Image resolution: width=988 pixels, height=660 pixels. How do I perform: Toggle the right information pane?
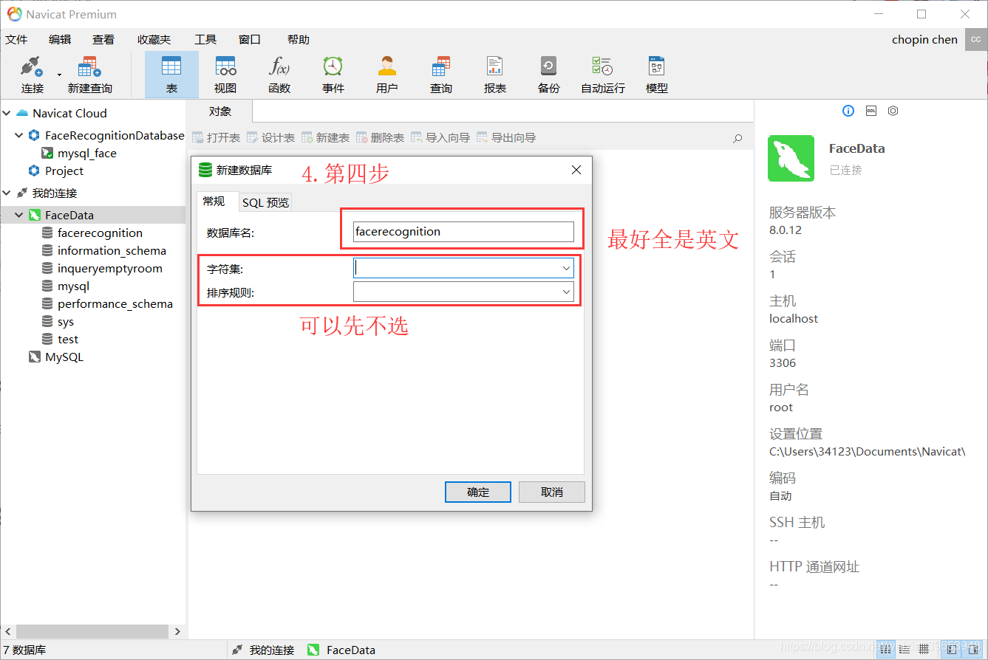coord(972,649)
